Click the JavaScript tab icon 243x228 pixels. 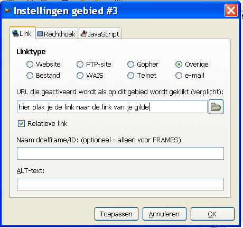[x=83, y=34]
